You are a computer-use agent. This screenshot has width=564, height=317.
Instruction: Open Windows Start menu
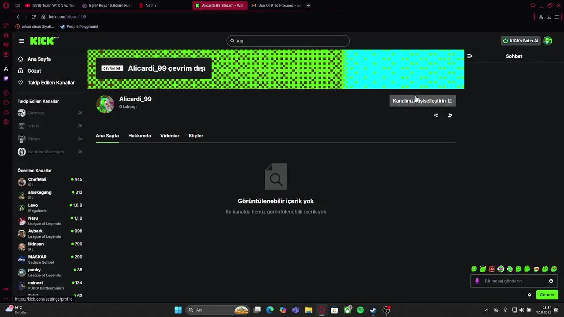click(178, 310)
